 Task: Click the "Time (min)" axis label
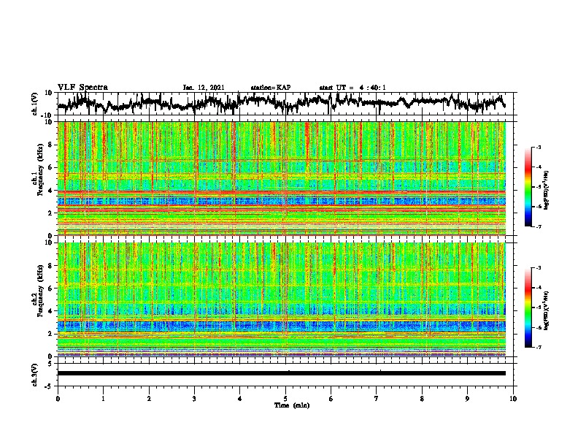[x=292, y=405]
